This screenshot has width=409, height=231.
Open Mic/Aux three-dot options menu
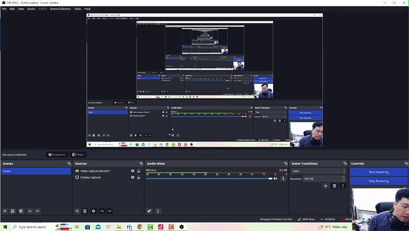[283, 179]
